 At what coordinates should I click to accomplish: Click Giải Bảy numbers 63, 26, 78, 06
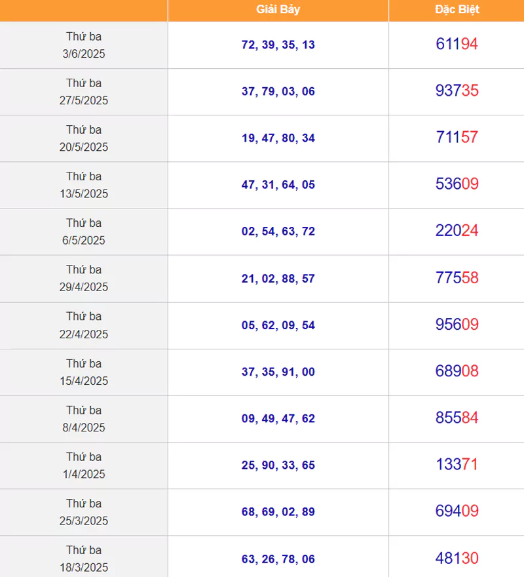[x=278, y=559]
